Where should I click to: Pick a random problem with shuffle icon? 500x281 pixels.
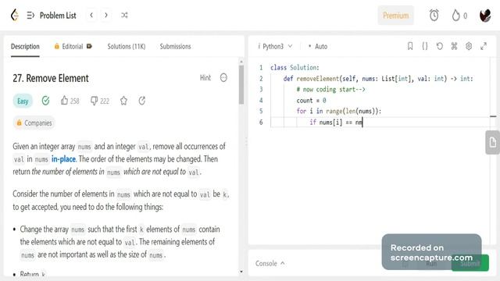pyautogui.click(x=124, y=15)
